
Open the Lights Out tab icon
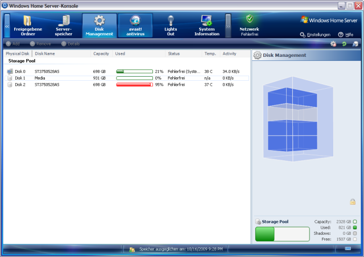[x=171, y=20]
